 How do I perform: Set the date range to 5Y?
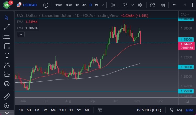pos(79,110)
